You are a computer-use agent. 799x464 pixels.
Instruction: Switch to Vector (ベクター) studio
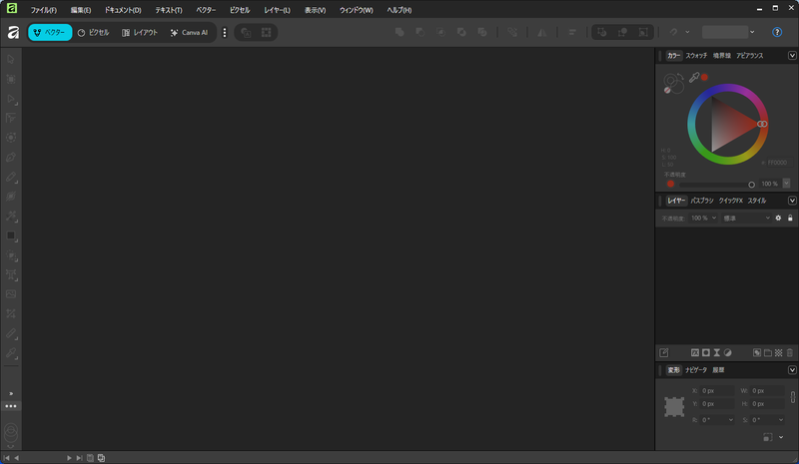point(50,32)
